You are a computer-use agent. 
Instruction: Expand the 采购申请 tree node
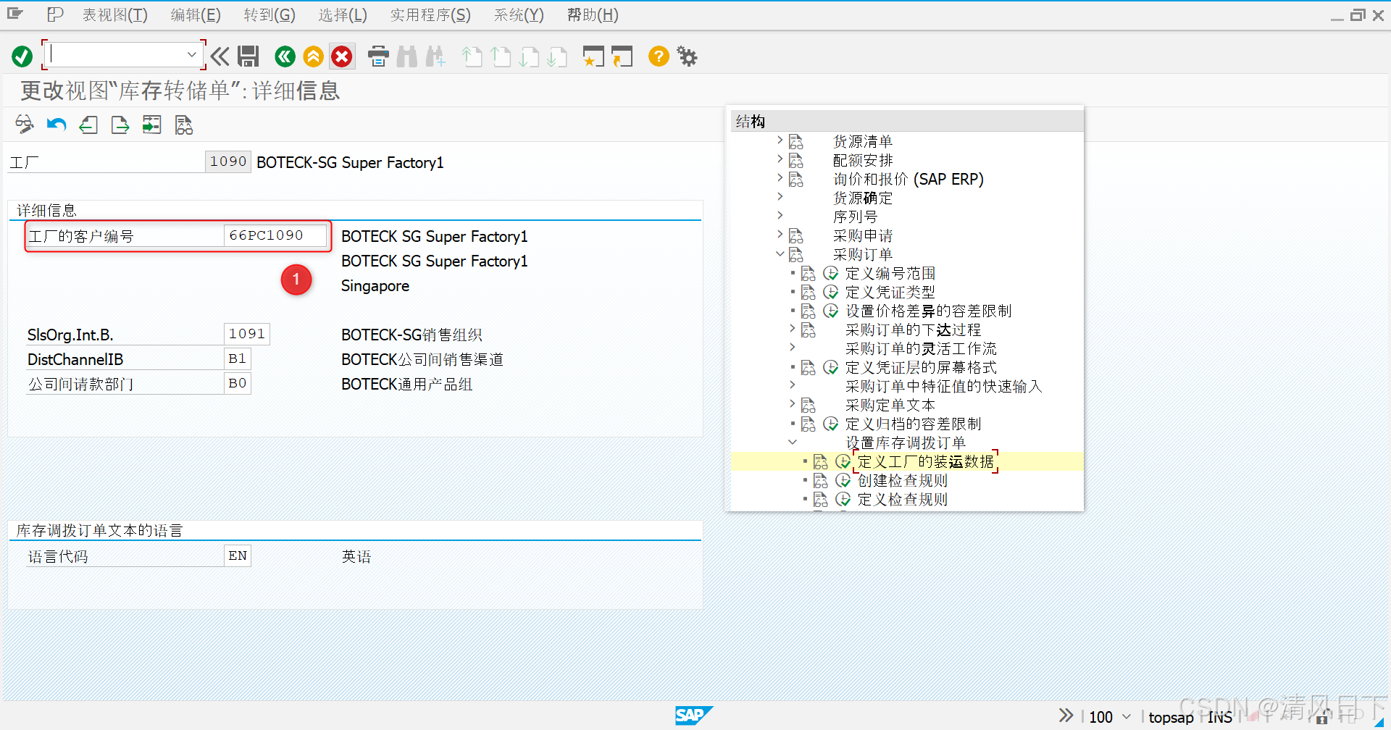point(780,234)
